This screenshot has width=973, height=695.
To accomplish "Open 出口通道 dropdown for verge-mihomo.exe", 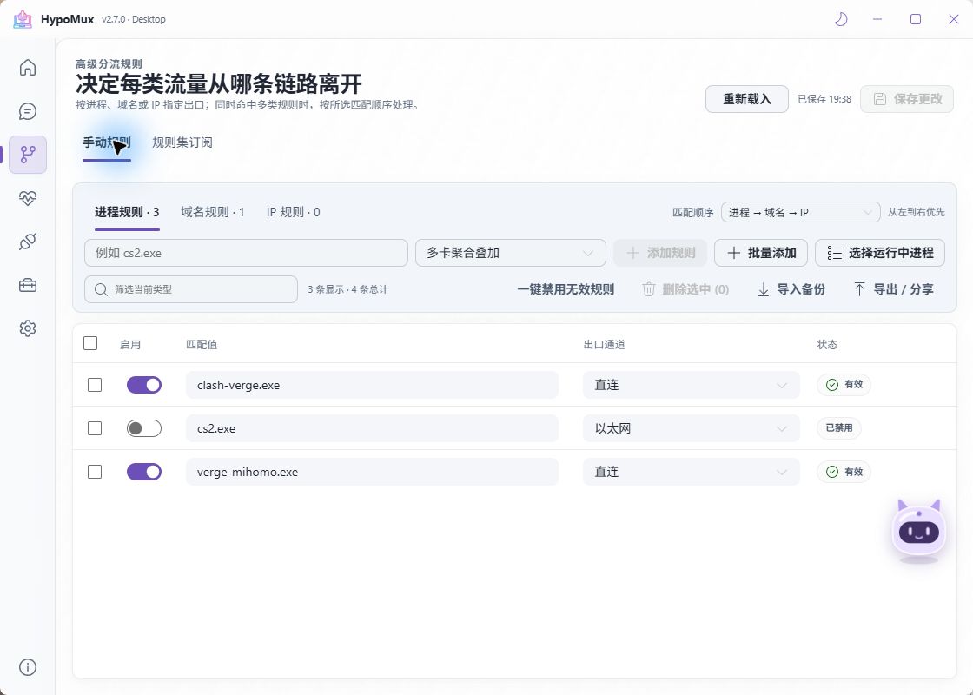I will pos(691,472).
